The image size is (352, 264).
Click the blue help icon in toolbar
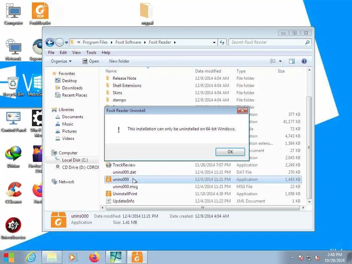click(304, 61)
